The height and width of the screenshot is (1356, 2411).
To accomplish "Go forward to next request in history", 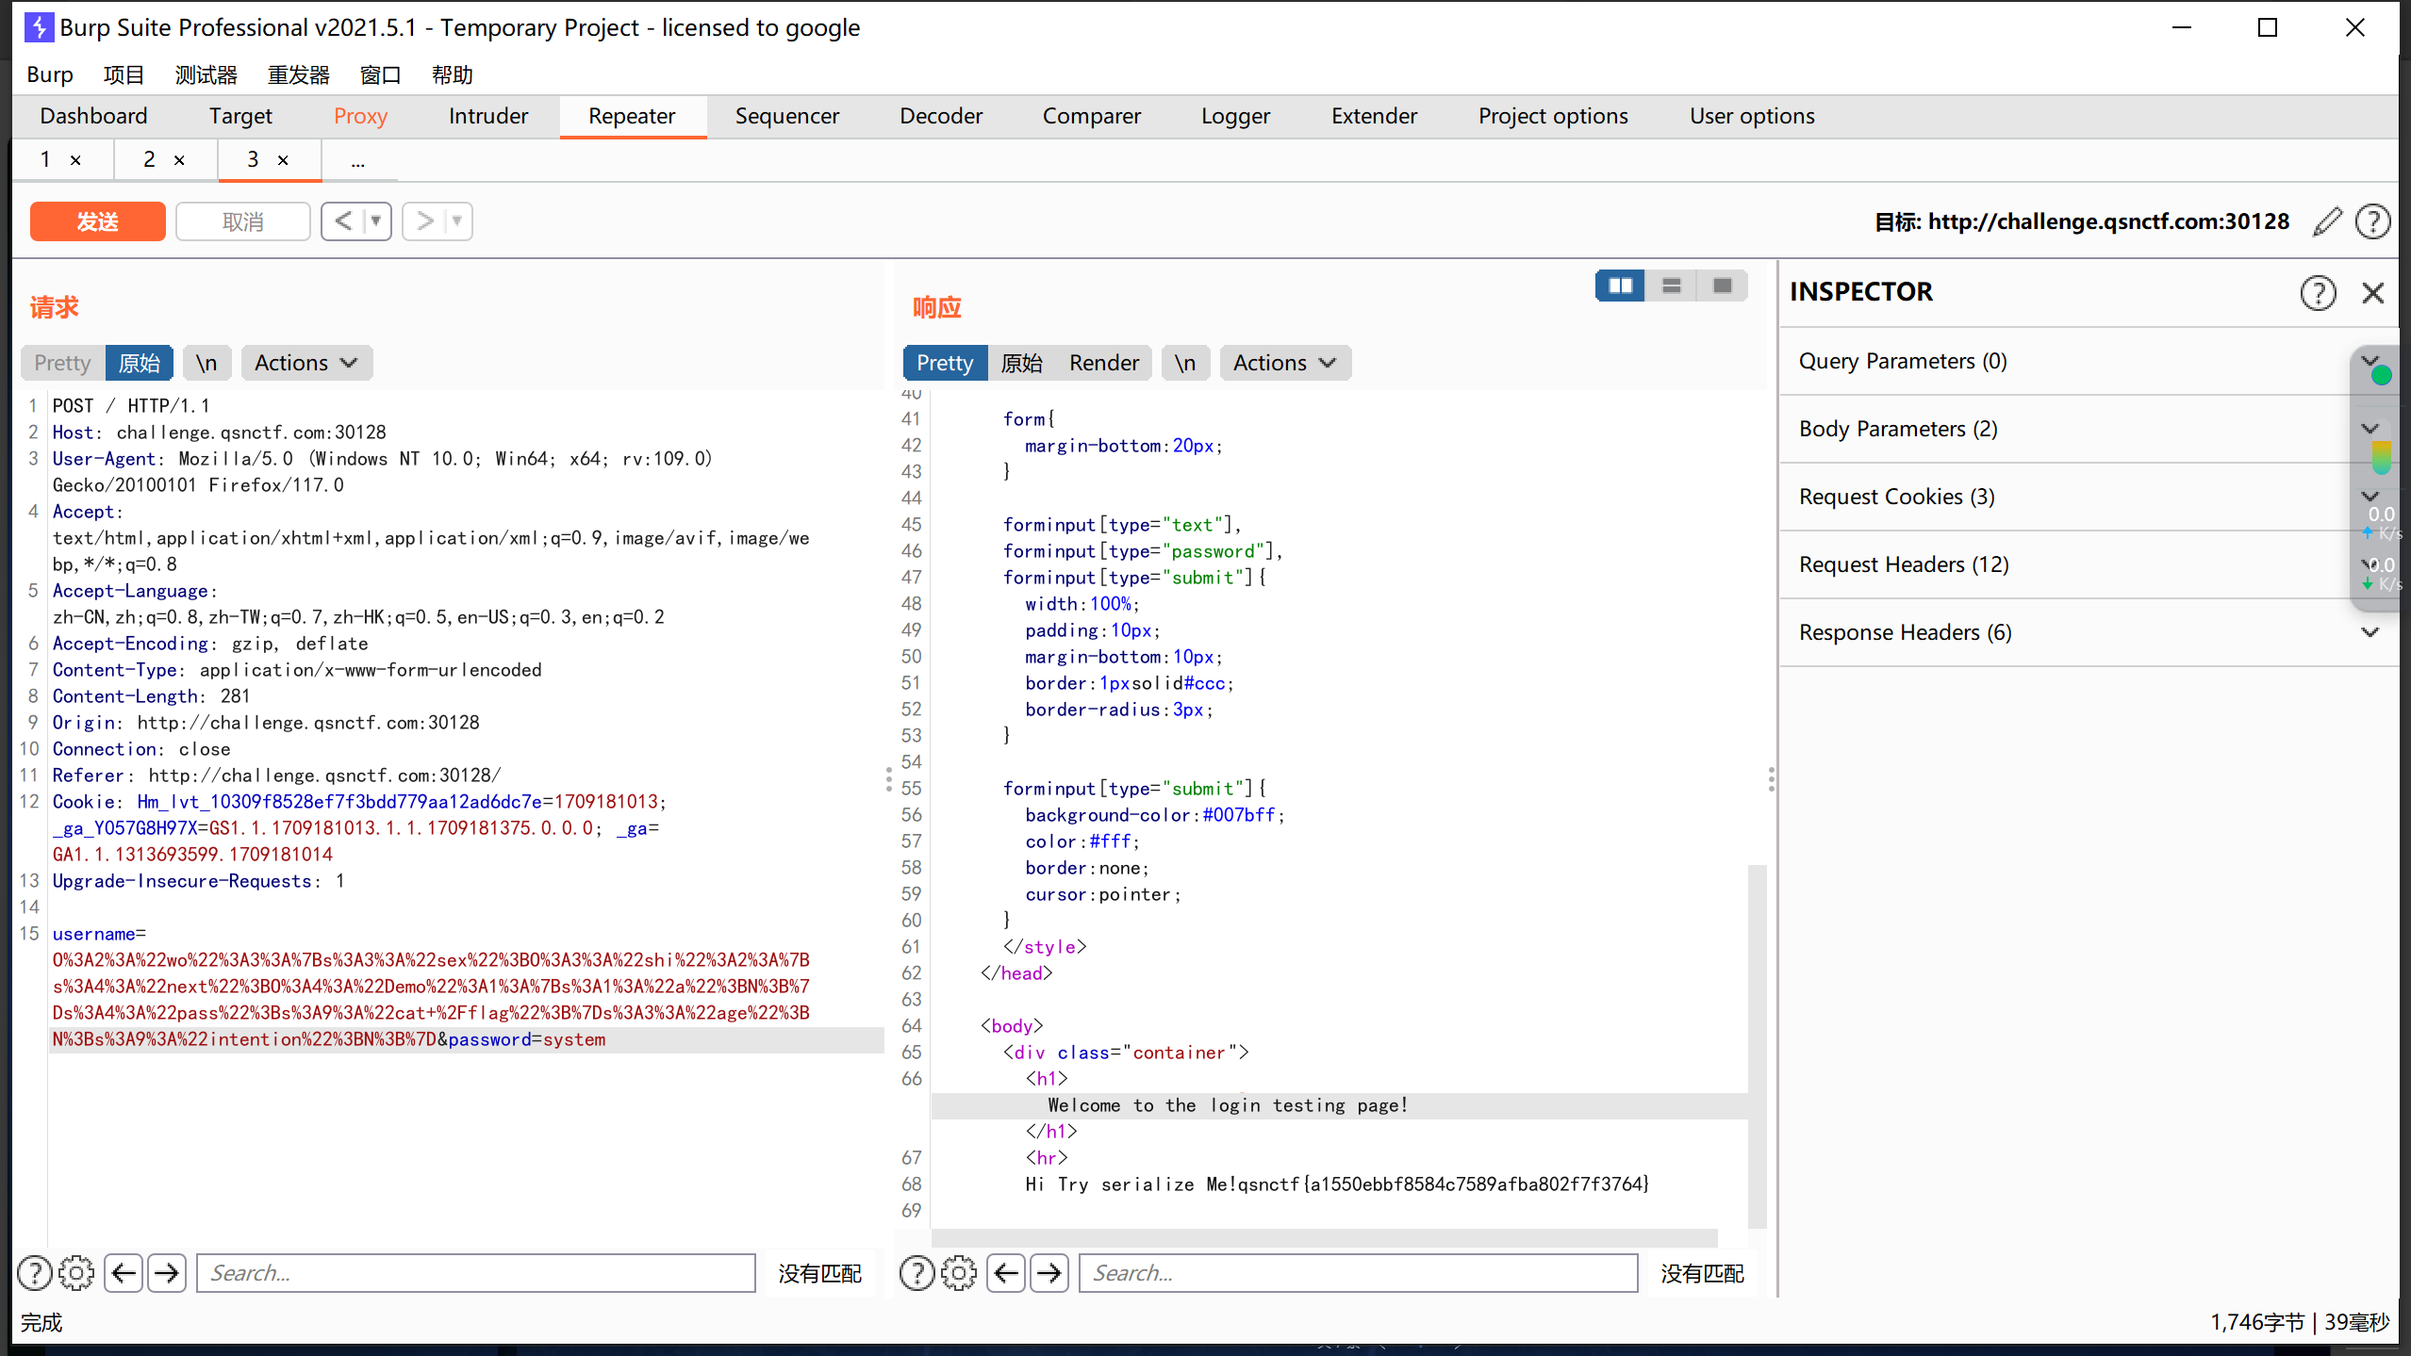I will 424,221.
